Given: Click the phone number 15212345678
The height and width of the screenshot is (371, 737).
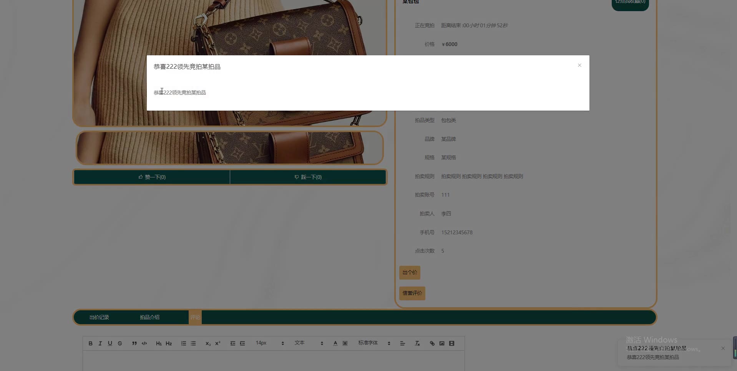Looking at the screenshot, I should click(457, 232).
